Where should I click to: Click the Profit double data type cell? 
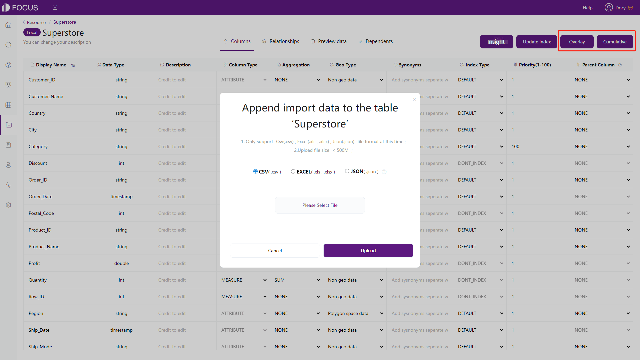(121, 263)
